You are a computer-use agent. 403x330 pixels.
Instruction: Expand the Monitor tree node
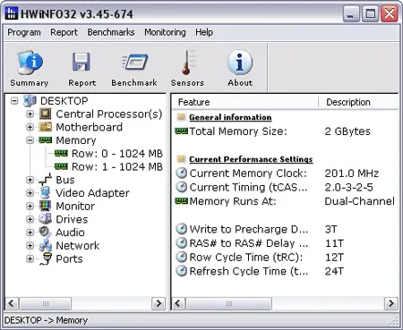click(x=30, y=206)
